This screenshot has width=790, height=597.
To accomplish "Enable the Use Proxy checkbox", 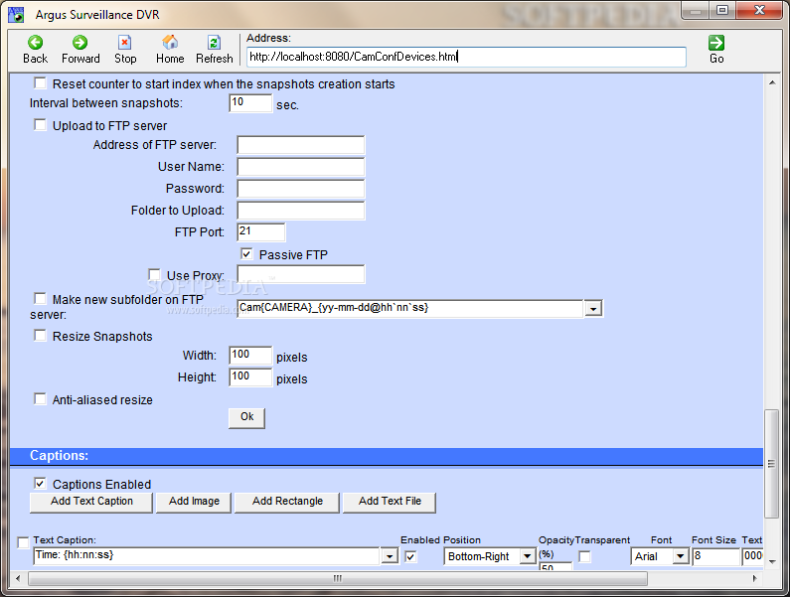I will [x=154, y=274].
